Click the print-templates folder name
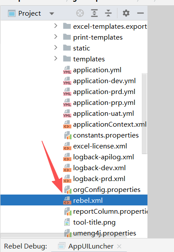This screenshot has width=174, height=252. pyautogui.click(x=98, y=37)
